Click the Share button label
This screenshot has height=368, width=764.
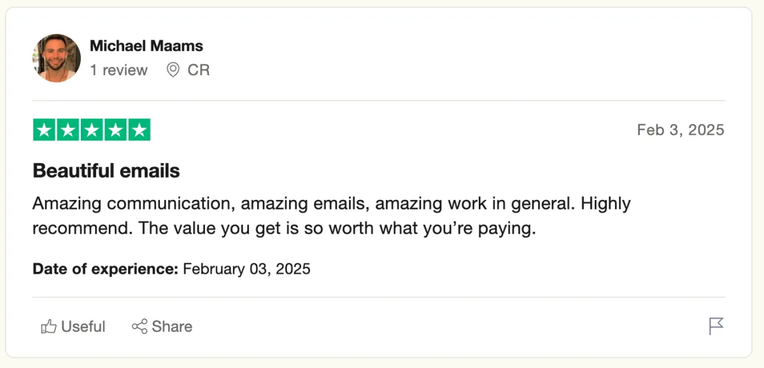[x=172, y=327]
